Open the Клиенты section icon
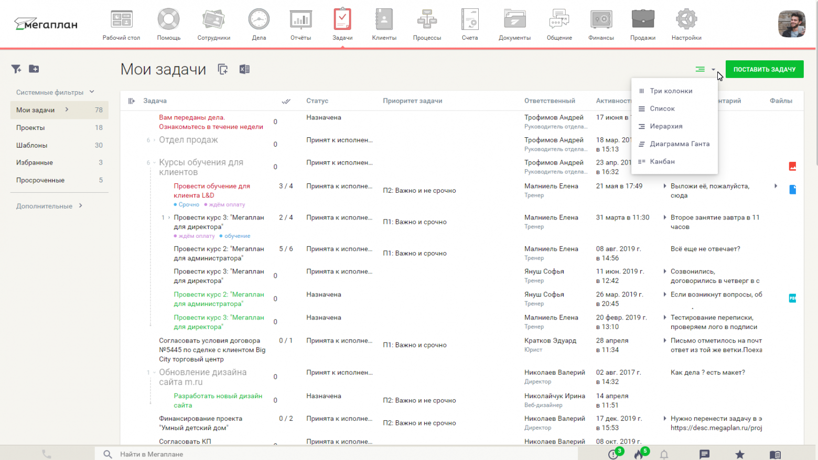The width and height of the screenshot is (818, 460). (x=384, y=25)
